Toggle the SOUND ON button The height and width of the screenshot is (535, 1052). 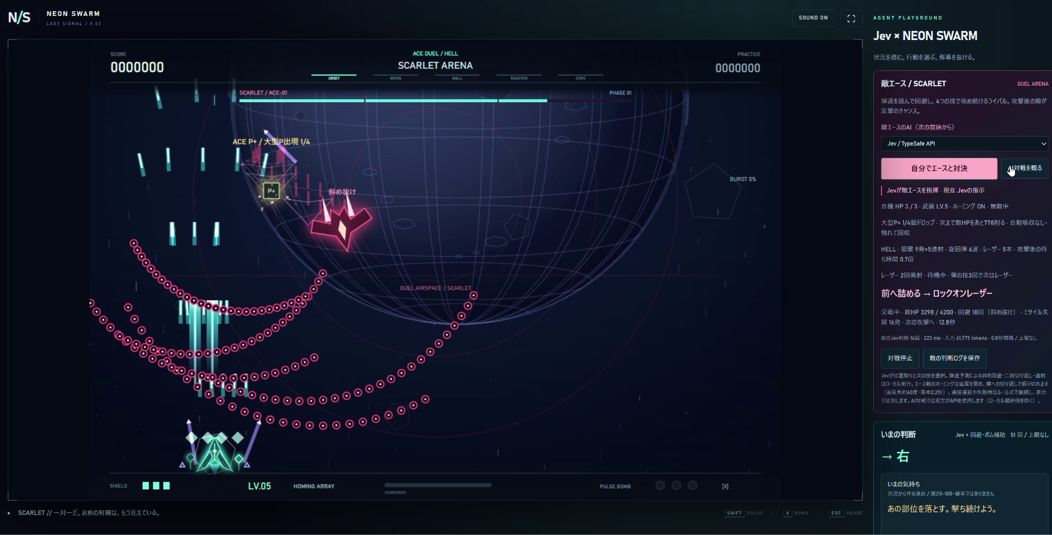click(813, 18)
